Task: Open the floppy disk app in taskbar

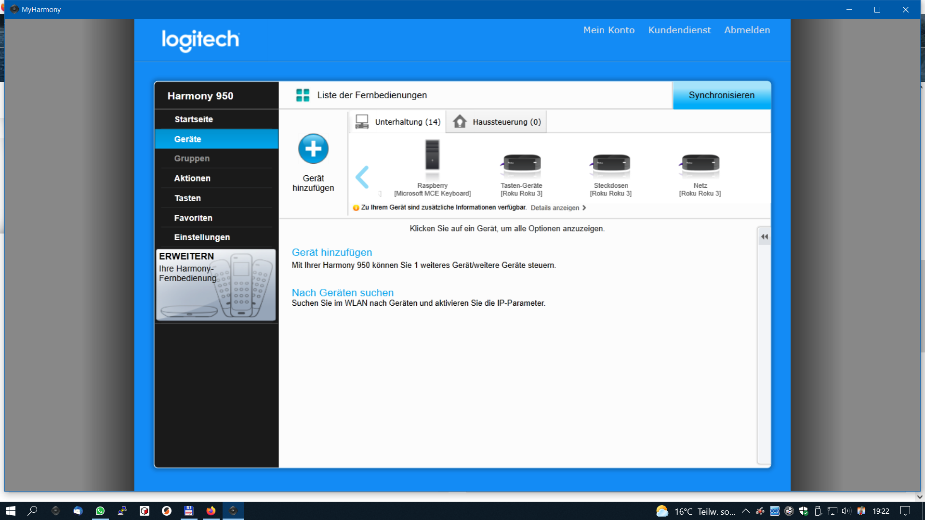Action: [189, 511]
